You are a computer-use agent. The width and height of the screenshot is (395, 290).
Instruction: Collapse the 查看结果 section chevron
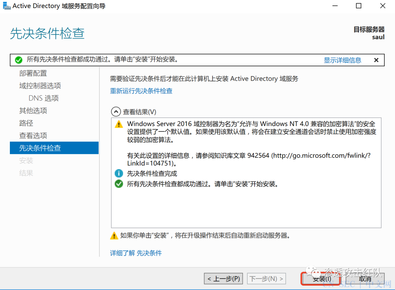pos(116,111)
